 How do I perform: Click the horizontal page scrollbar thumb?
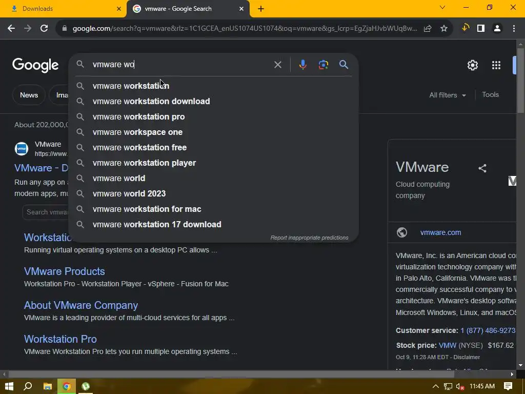coord(232,374)
